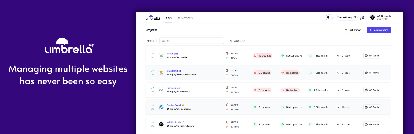Open the https://vertsoleil.fr link
This screenshot has width=414, height=134.
[178, 57]
